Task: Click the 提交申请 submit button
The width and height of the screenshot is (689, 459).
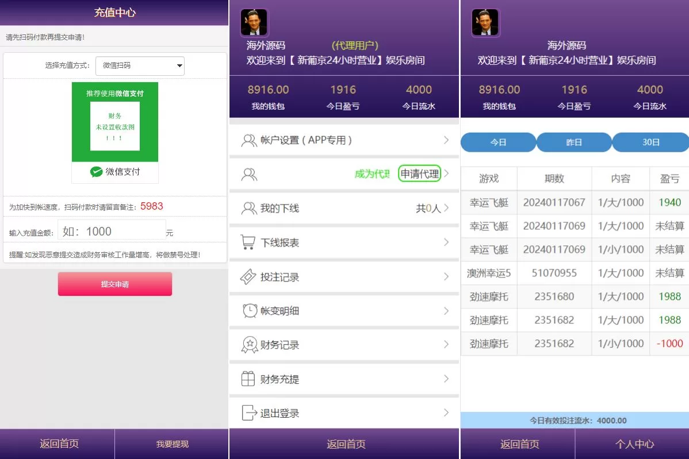Action: pos(115,284)
